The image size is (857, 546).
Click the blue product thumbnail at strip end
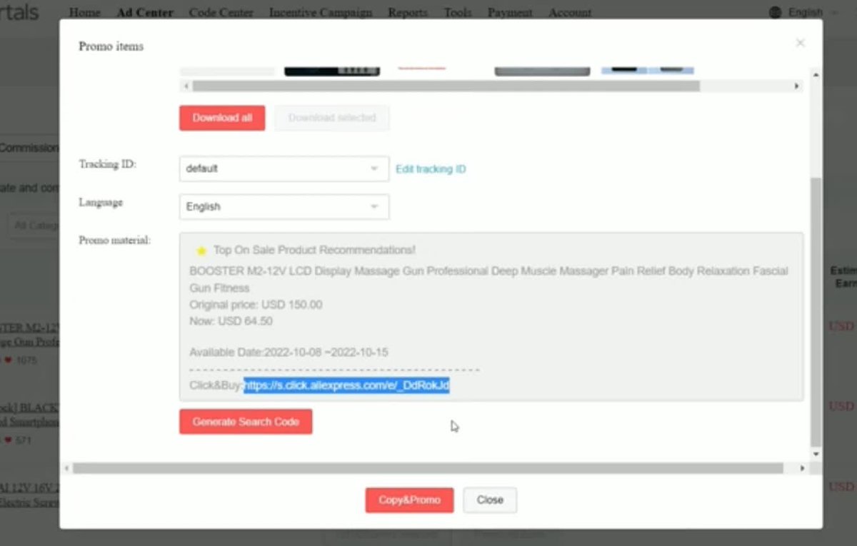[647, 71]
